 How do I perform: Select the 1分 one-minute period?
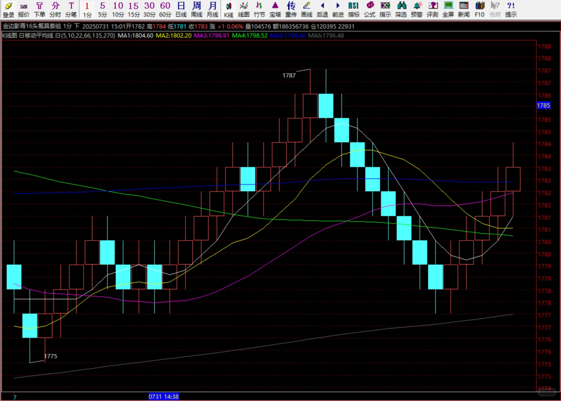[x=87, y=10]
